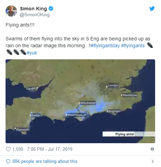Like the tweet with the heart icon
The height and width of the screenshot is (167, 161).
(x=8, y=149)
